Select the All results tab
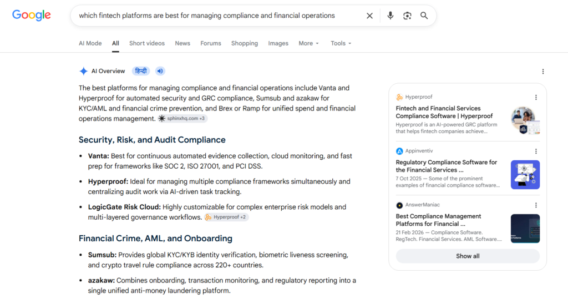568x299 pixels. 115,43
